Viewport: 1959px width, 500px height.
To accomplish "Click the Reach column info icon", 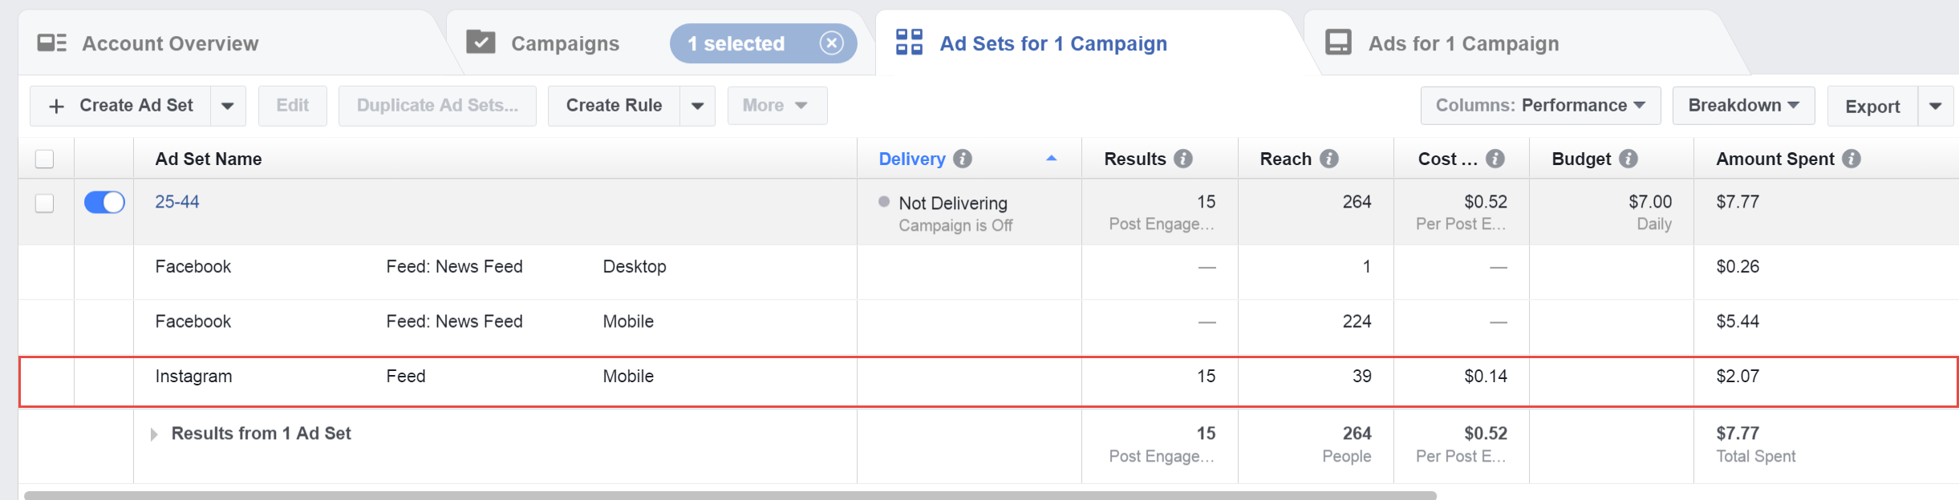I will tap(1329, 159).
